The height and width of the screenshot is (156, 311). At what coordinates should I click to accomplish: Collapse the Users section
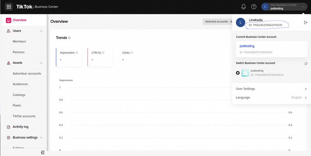pyautogui.click(x=41, y=31)
